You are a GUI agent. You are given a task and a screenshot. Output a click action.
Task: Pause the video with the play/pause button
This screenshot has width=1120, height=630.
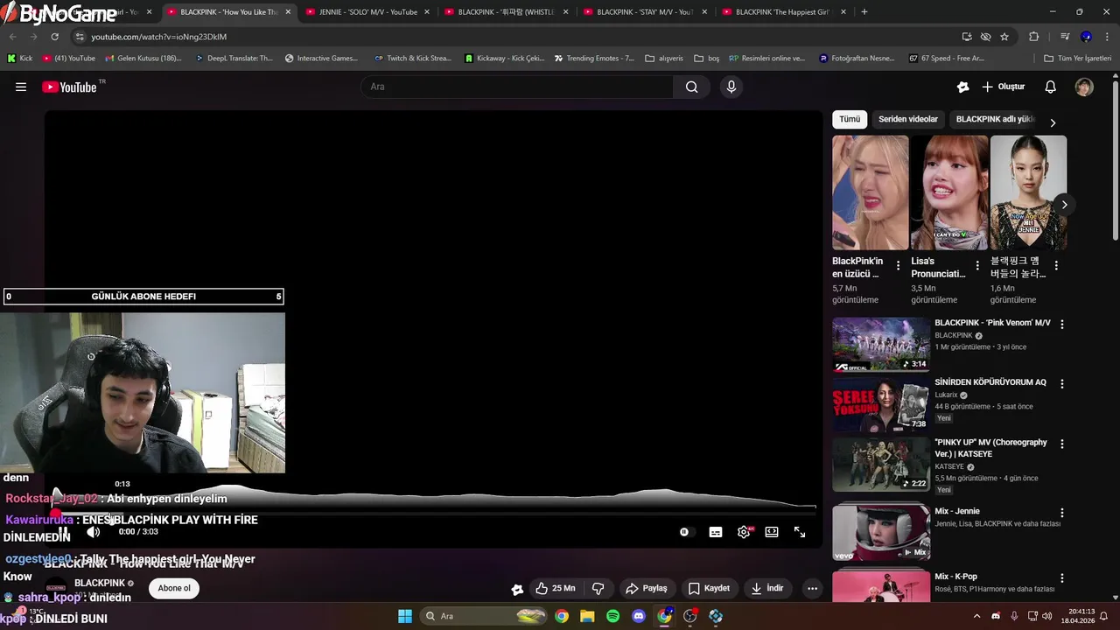click(x=64, y=532)
